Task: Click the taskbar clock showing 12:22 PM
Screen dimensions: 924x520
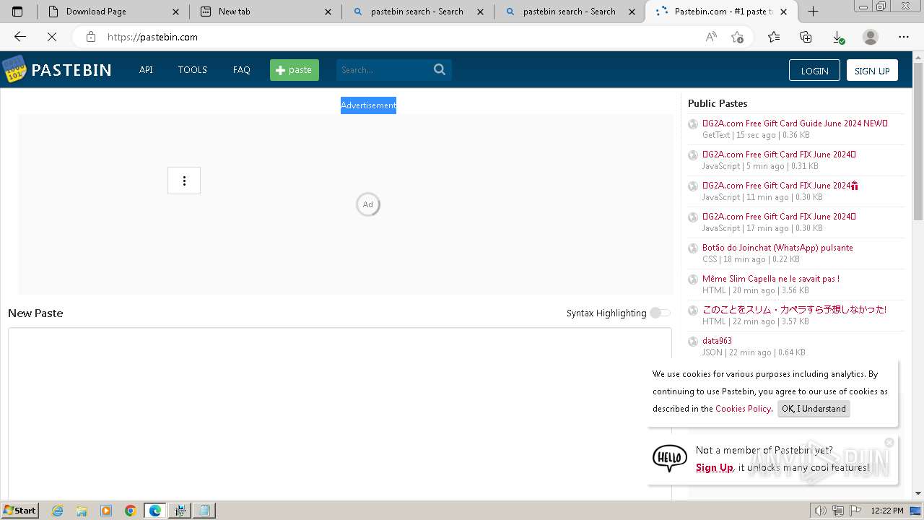Action: (887, 511)
